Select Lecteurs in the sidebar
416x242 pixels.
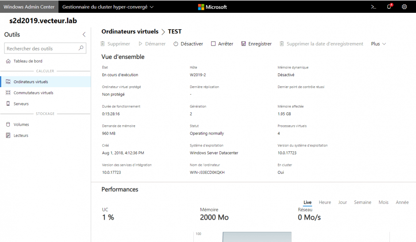(x=21, y=135)
